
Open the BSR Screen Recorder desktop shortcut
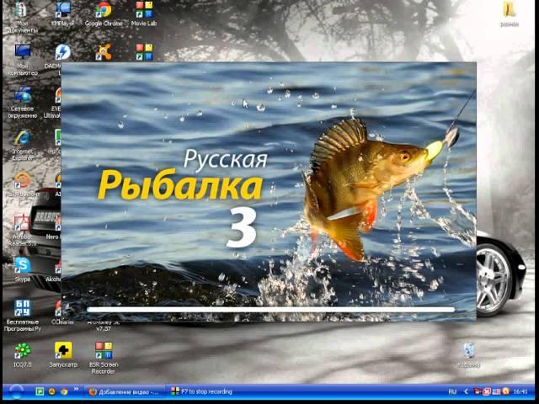point(104,358)
